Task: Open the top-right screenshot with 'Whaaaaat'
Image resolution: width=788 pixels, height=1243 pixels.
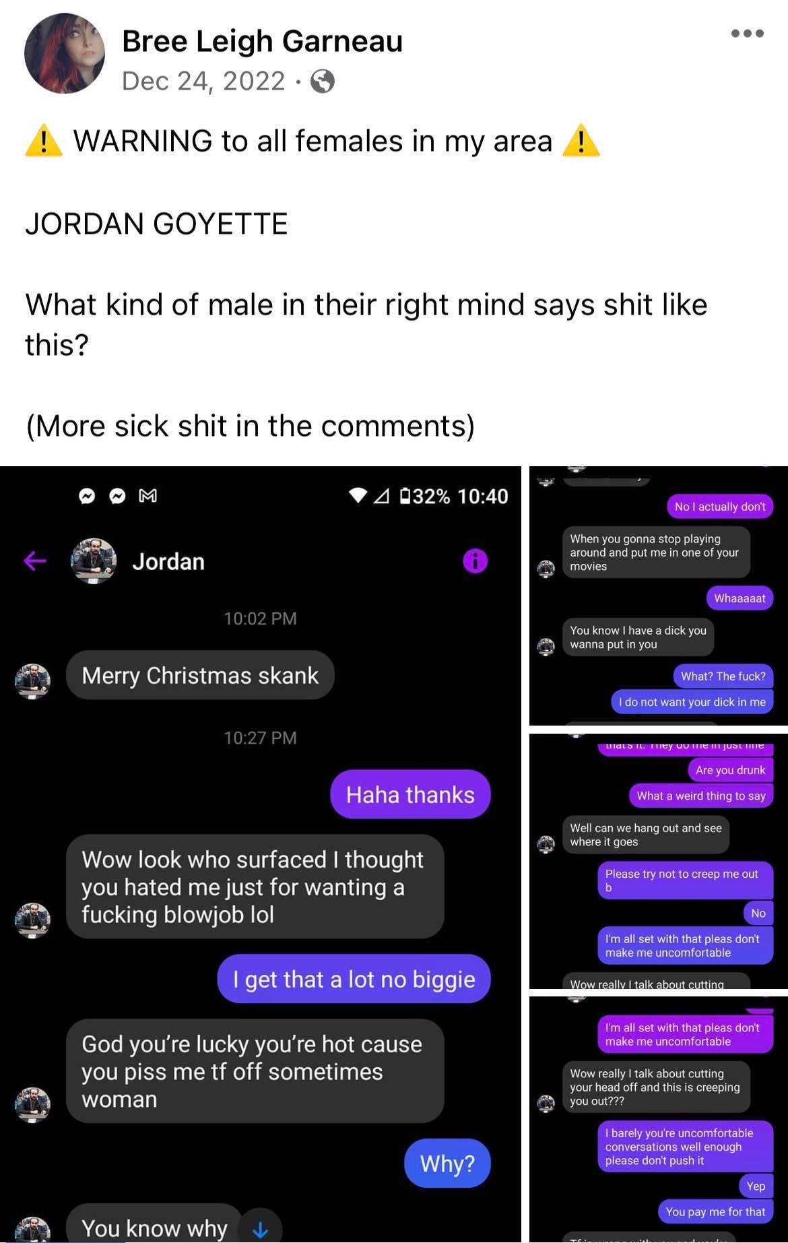Action: pyautogui.click(x=659, y=596)
